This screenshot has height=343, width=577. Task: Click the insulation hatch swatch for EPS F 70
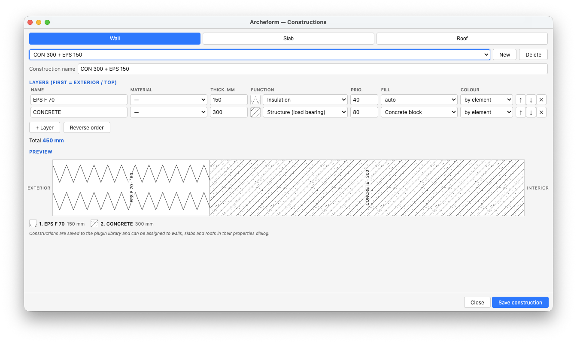[x=255, y=100]
